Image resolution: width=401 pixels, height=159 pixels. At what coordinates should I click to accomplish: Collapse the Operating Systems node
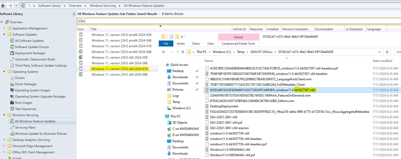pos(4,72)
